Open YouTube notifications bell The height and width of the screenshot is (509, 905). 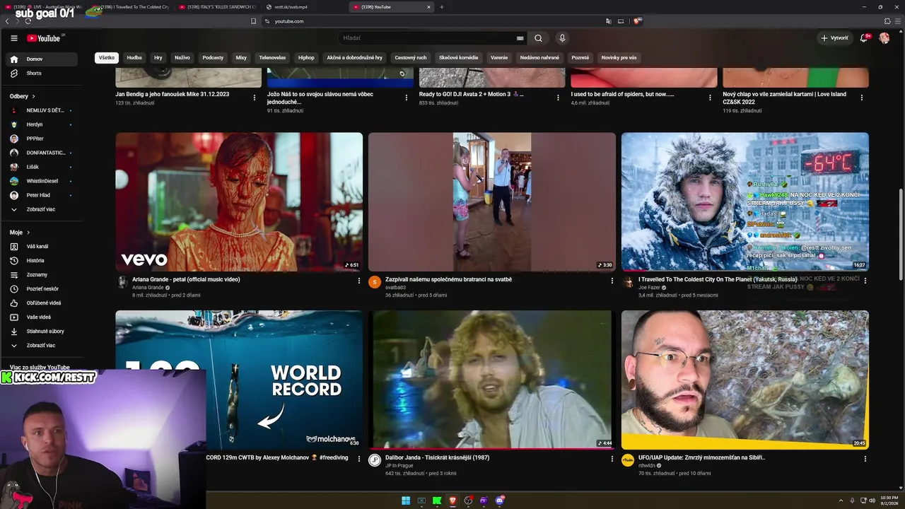point(863,38)
